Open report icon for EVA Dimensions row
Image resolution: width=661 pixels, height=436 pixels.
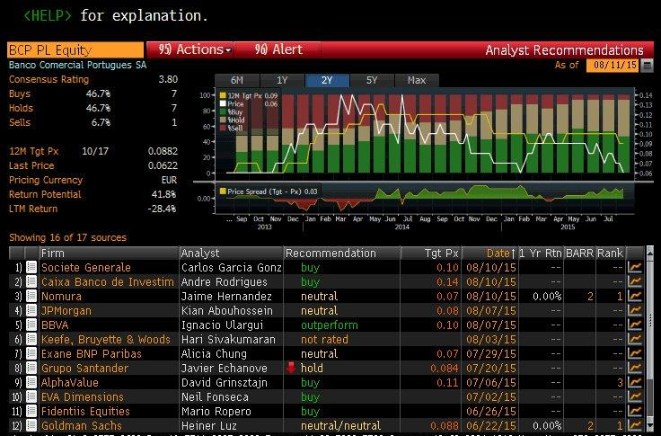coord(31,396)
